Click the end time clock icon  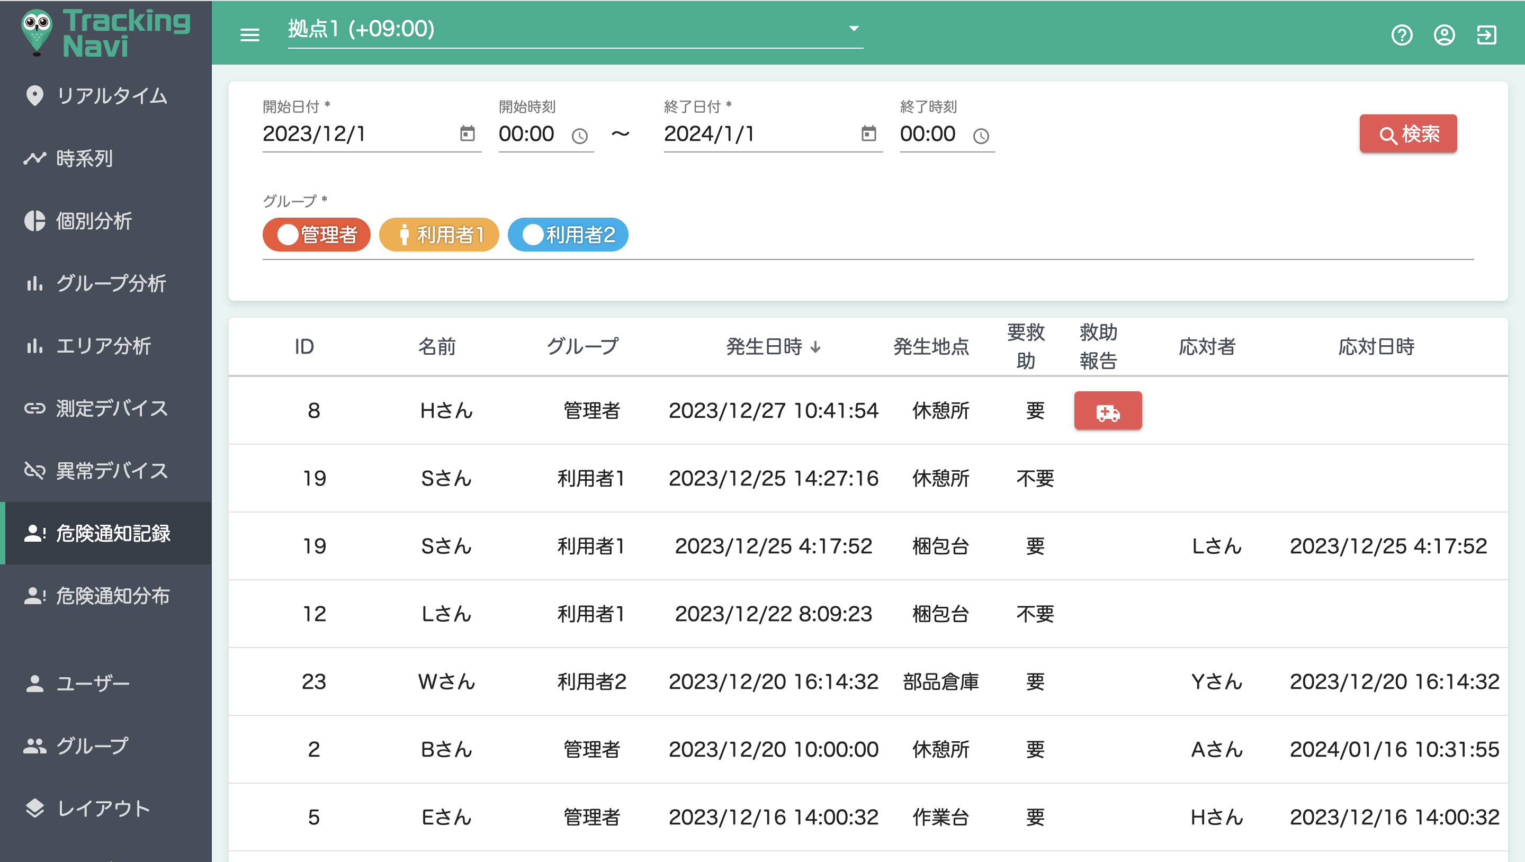981,136
